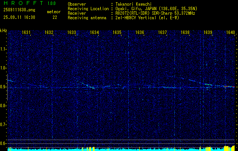Screen dimensions: 238x151
Task: Click the 1.0 kHz axis label
Action: point(3,68)
